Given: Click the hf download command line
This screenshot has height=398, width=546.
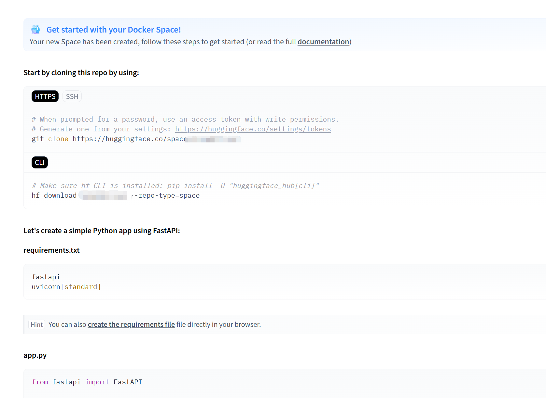Looking at the screenshot, I should pos(115,195).
